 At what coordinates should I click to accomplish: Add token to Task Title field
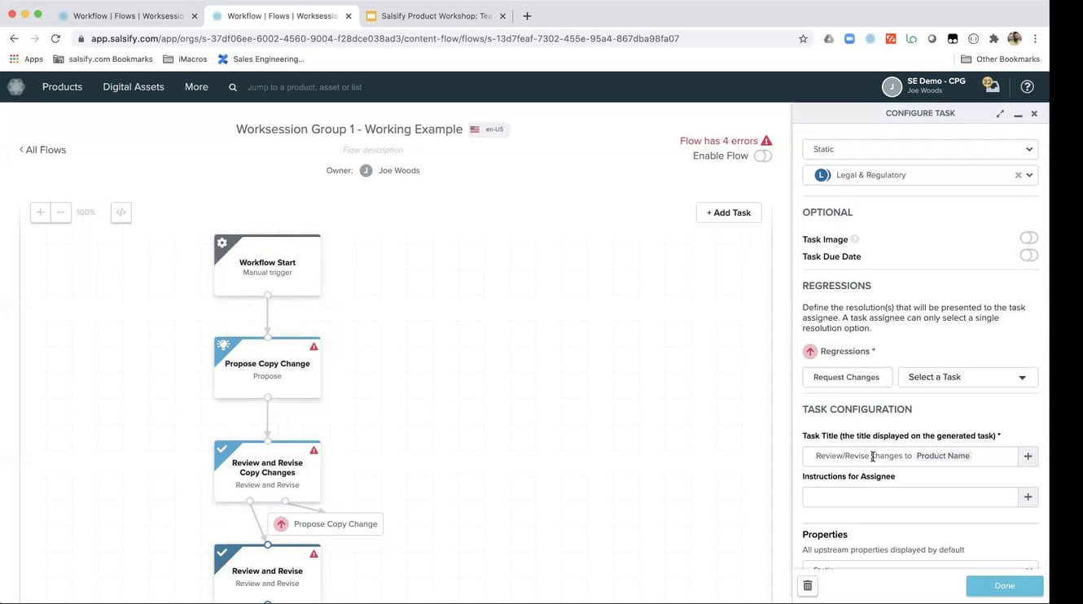click(x=1028, y=456)
